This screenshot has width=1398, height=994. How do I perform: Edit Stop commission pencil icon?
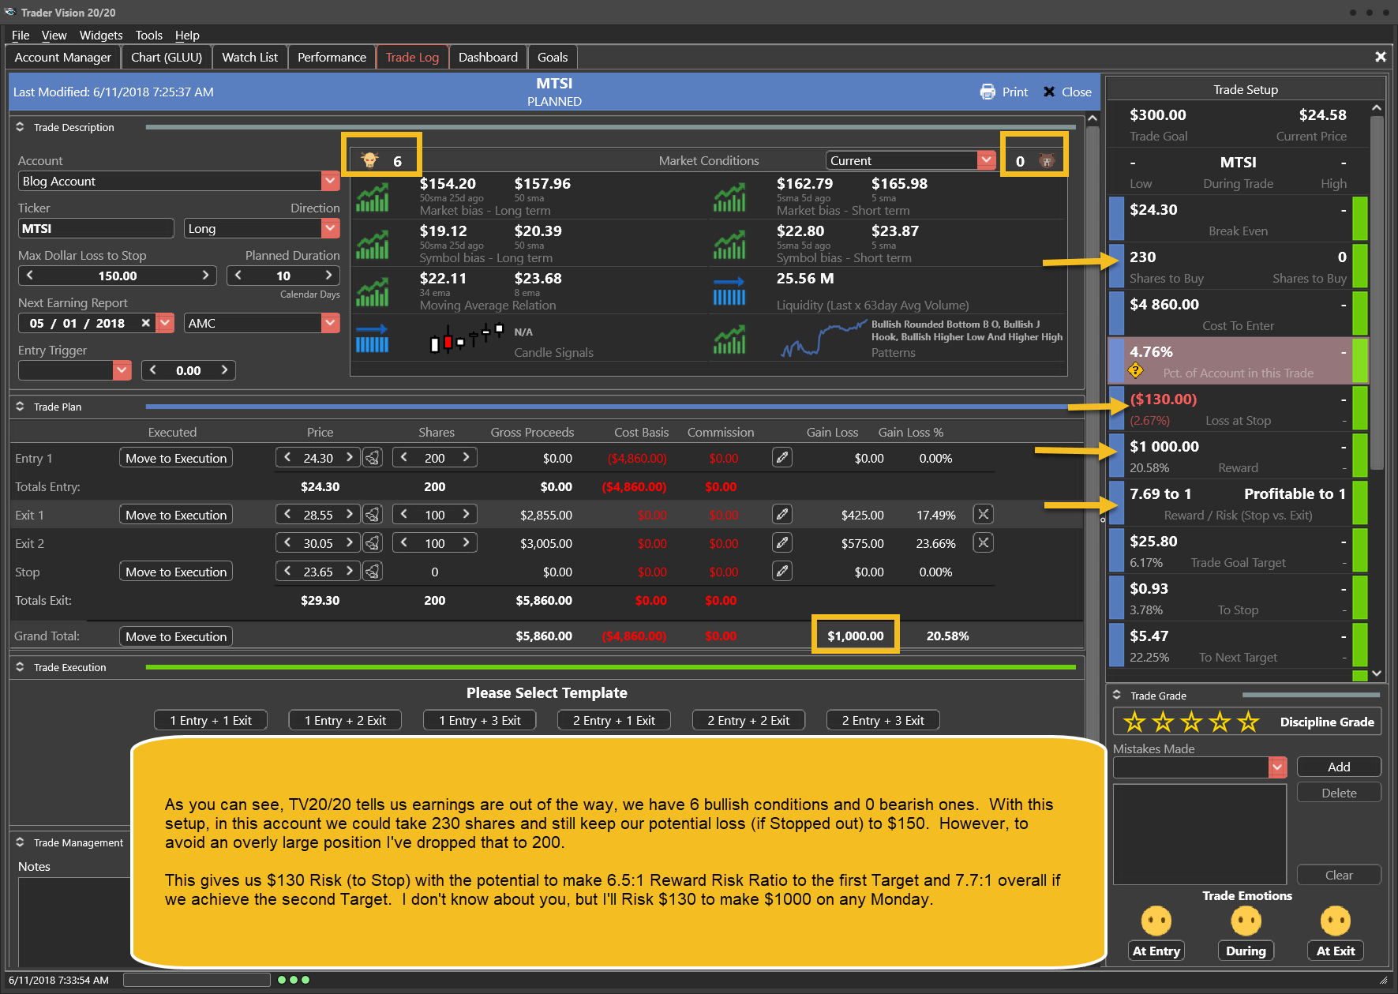point(782,572)
